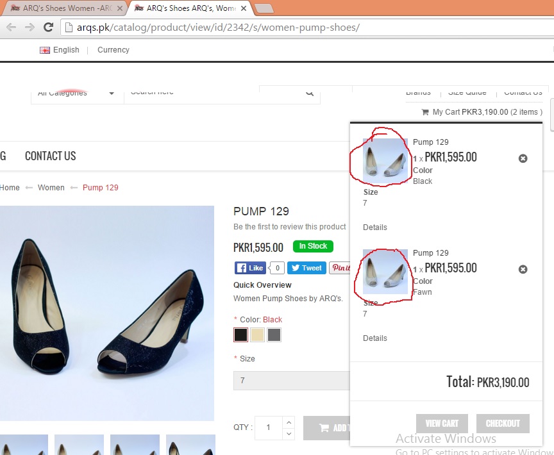This screenshot has height=455, width=554.
Task: Click the search magnifier icon
Action: (x=310, y=92)
